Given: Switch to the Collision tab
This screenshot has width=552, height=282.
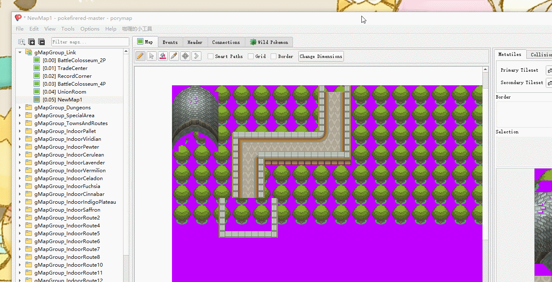Looking at the screenshot, I should 540,55.
